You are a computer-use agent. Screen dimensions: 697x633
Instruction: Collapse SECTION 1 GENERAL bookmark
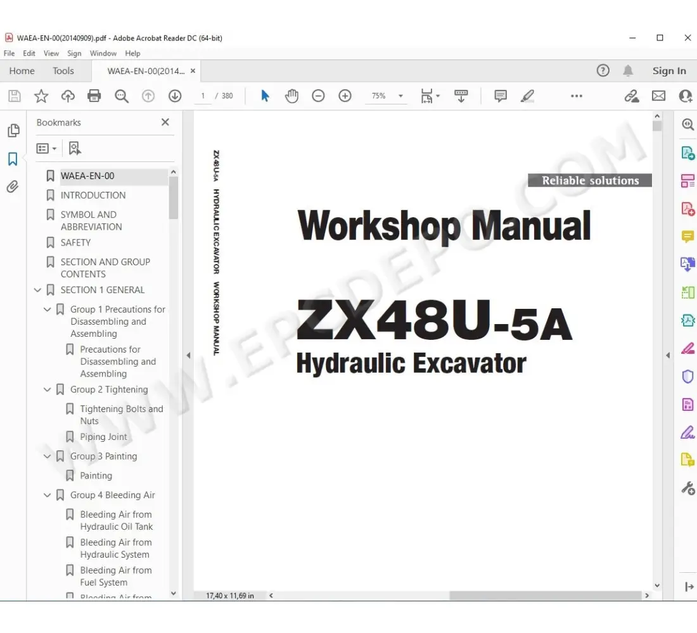[x=37, y=291]
